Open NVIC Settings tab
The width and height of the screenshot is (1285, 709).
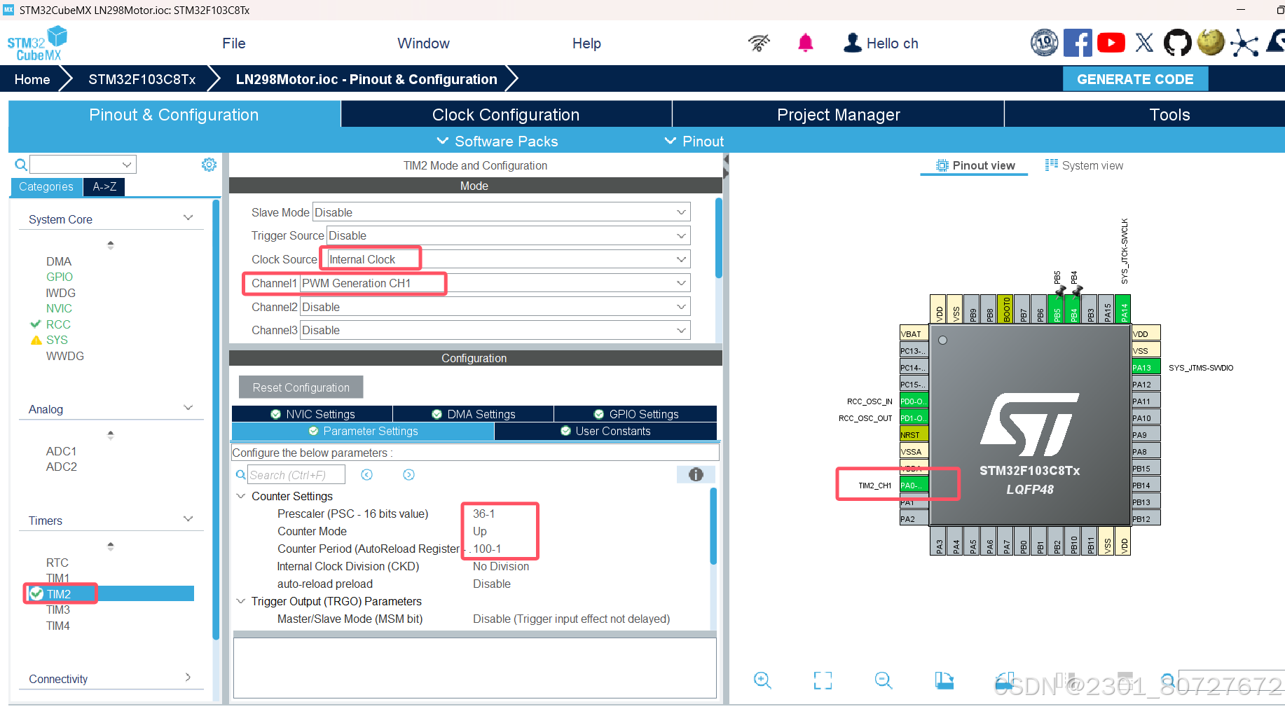(x=312, y=414)
